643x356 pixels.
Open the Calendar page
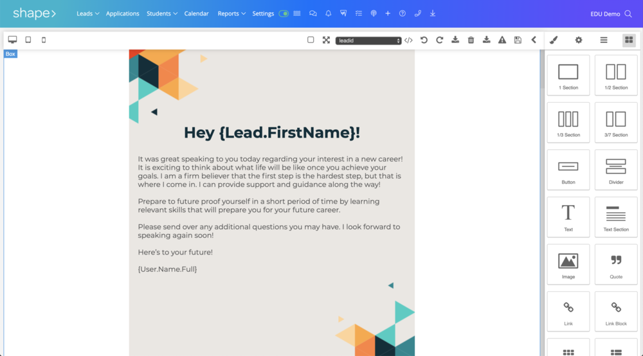[x=196, y=13]
